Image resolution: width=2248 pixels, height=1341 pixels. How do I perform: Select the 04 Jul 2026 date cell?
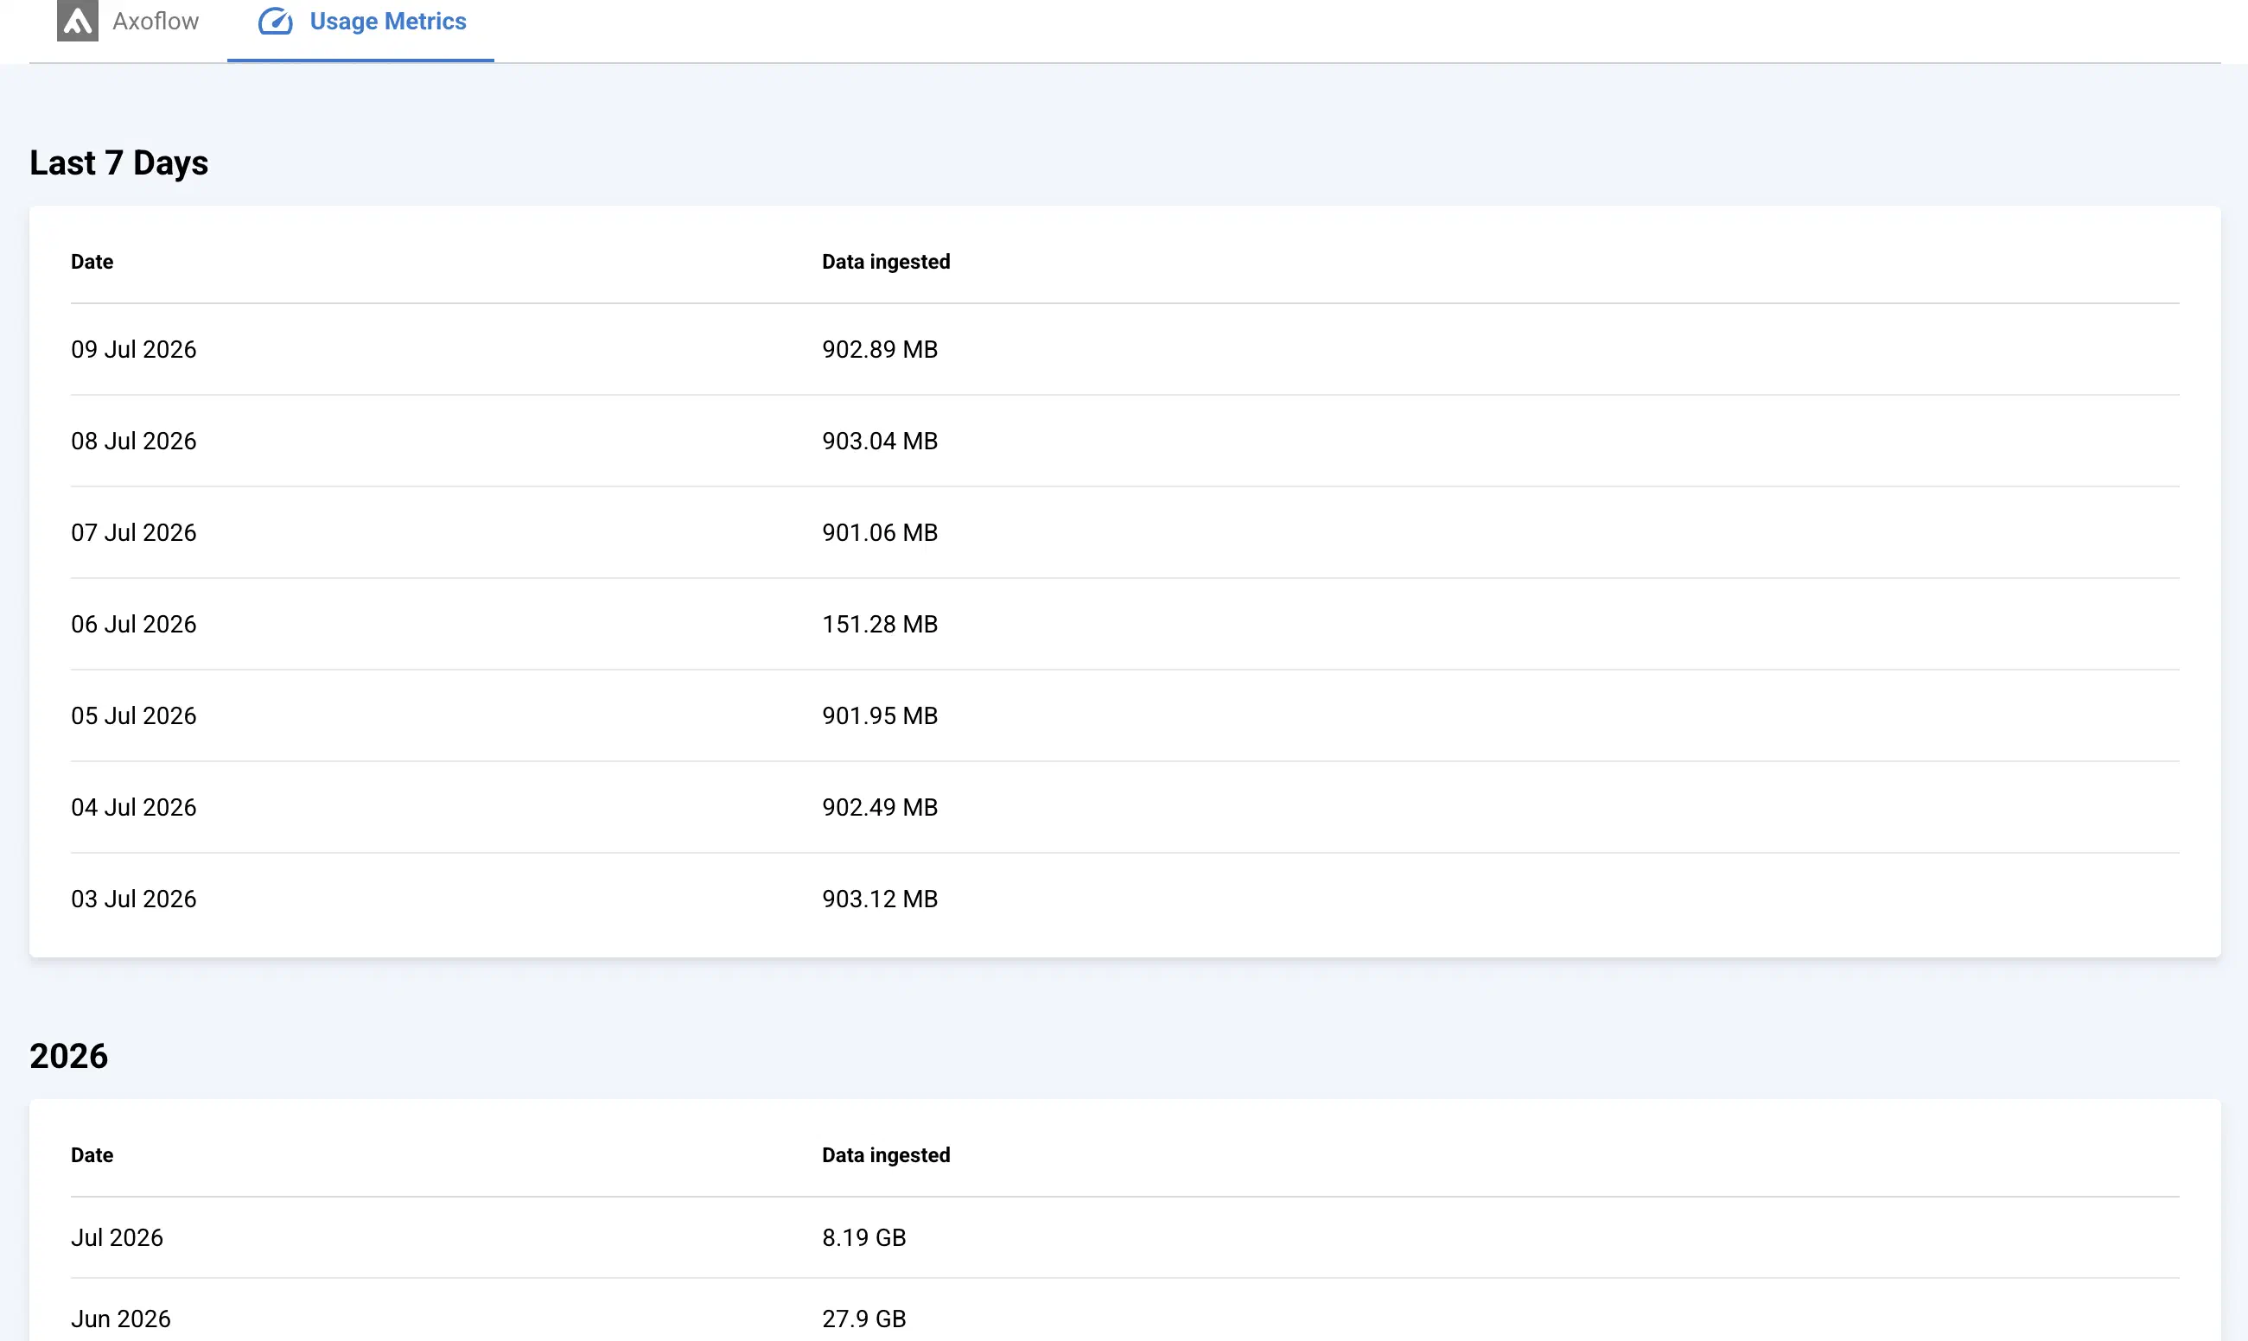point(134,807)
